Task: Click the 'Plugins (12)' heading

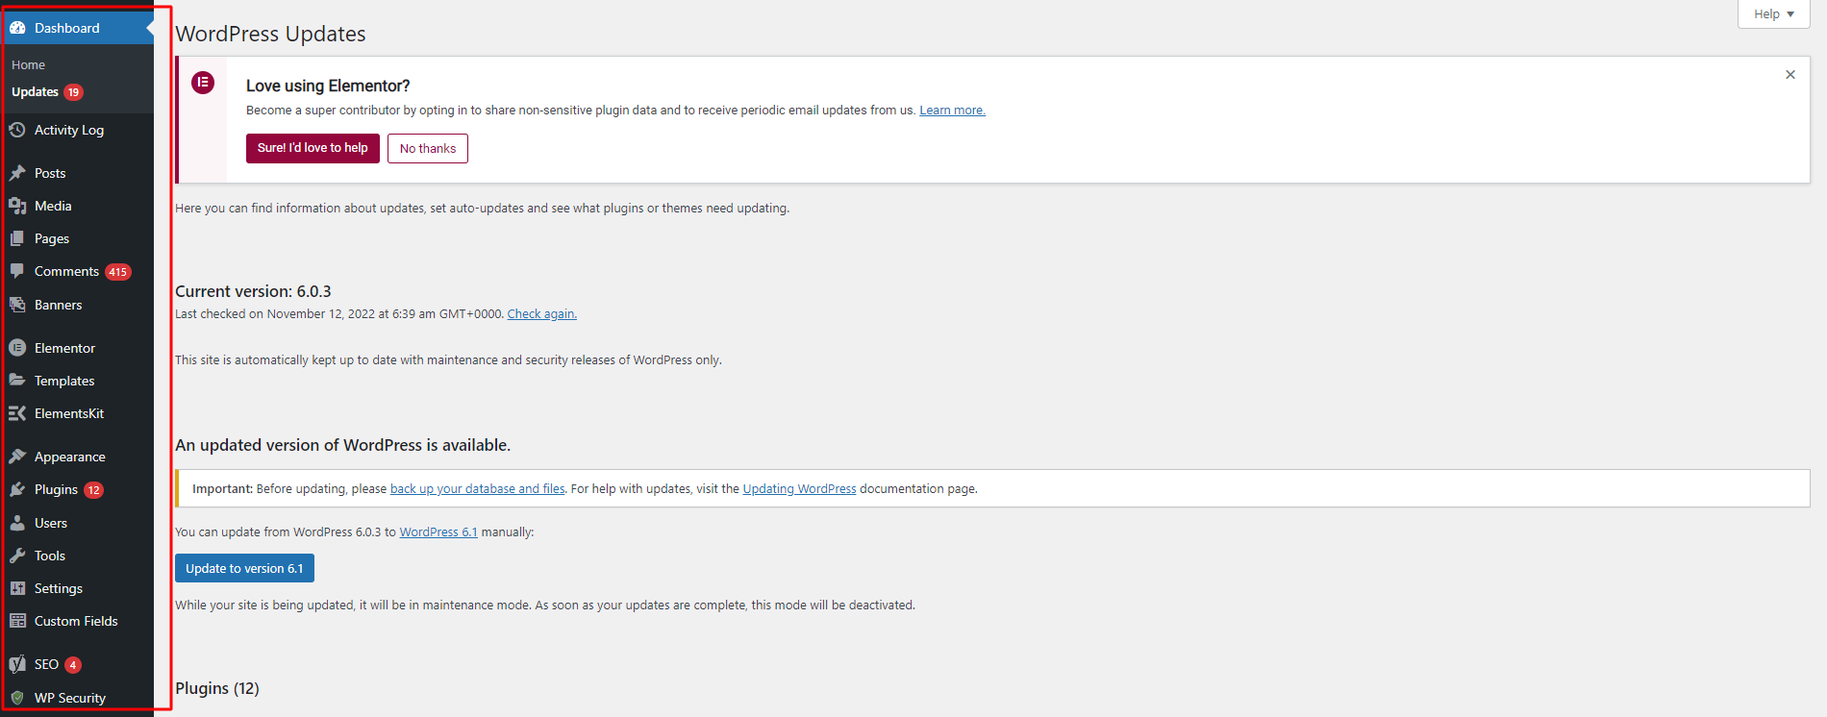Action: pyautogui.click(x=217, y=688)
